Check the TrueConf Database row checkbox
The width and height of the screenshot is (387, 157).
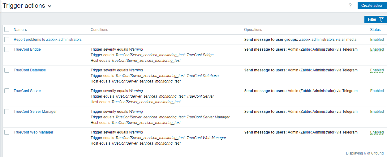point(7,70)
